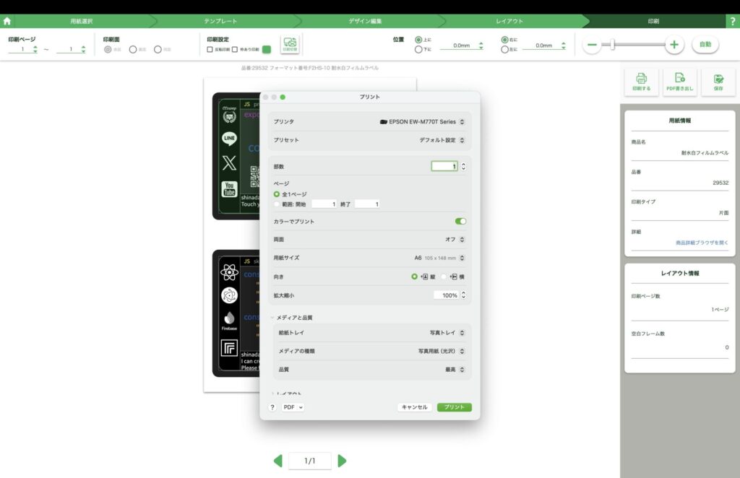The image size is (740, 478).
Task: Open the 用紙サイズ dropdown
Action: tap(439, 258)
